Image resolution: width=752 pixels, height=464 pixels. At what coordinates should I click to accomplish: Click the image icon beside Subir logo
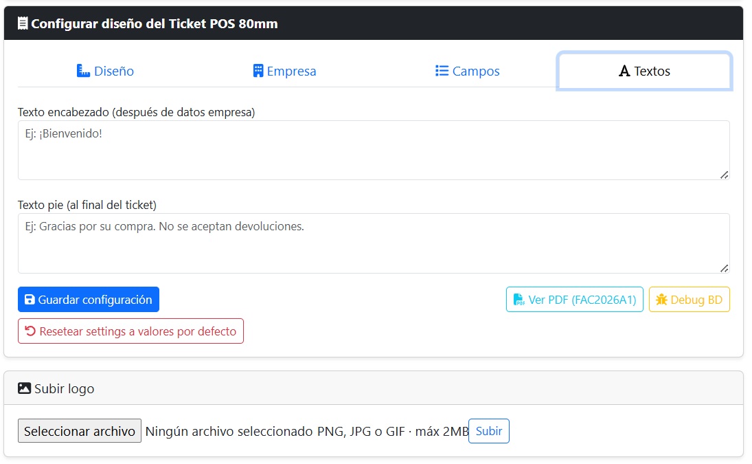(x=24, y=388)
